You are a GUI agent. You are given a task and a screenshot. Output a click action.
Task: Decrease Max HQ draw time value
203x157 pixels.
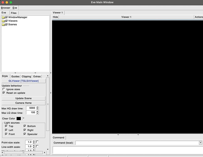tap(37, 109)
